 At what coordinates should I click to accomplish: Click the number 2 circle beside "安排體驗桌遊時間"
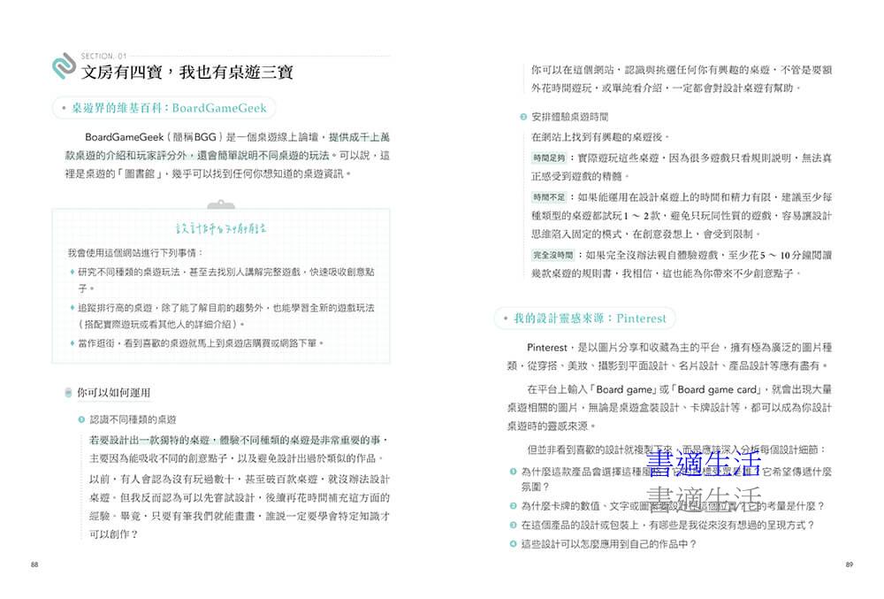pos(523,117)
